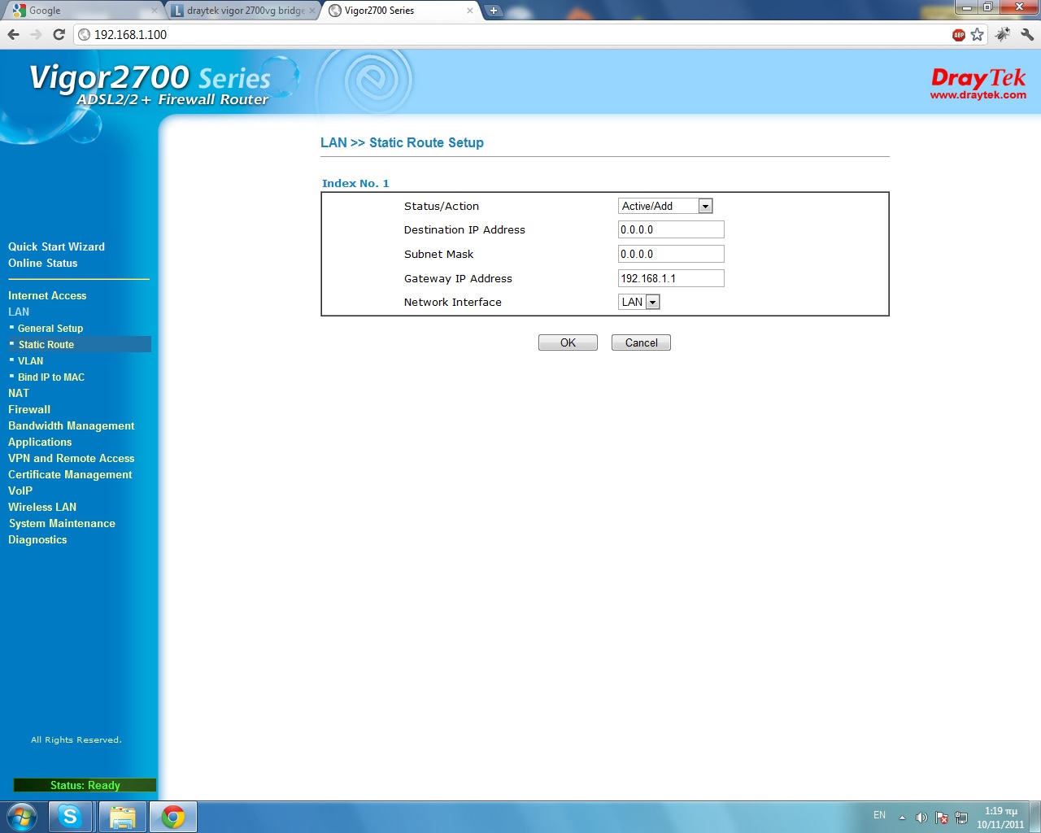Click the extension icon beside the bookmark star
The height and width of the screenshot is (833, 1041).
(x=1003, y=34)
